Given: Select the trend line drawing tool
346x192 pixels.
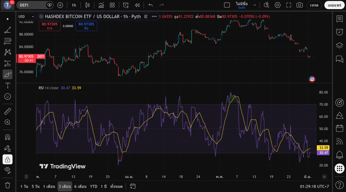Looking at the screenshot, I should tap(7, 30).
